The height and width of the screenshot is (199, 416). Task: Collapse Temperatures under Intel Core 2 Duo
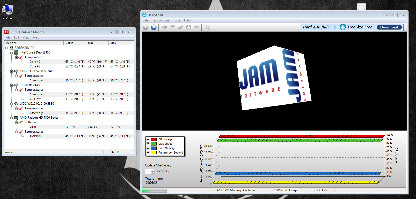click(16, 57)
